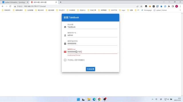Viewport: 183px width, 102px height.
Task: Focus the admin username field
Action: [92, 35]
